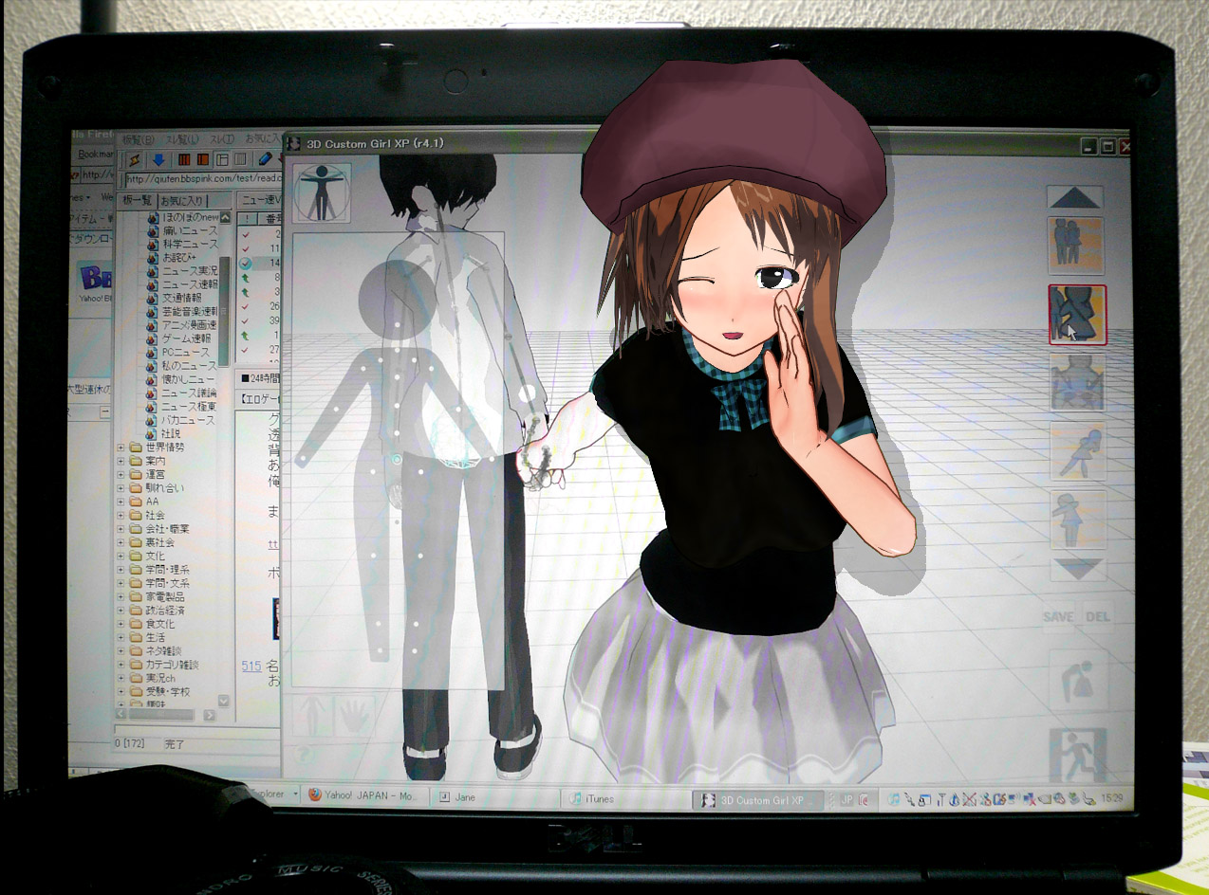Select the red-highlighted pose thumbnail
The height and width of the screenshot is (895, 1209).
(x=1077, y=314)
